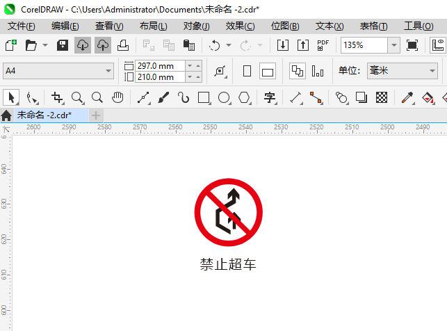
Task: Click the page height 210.0 mm field
Action: click(160, 77)
